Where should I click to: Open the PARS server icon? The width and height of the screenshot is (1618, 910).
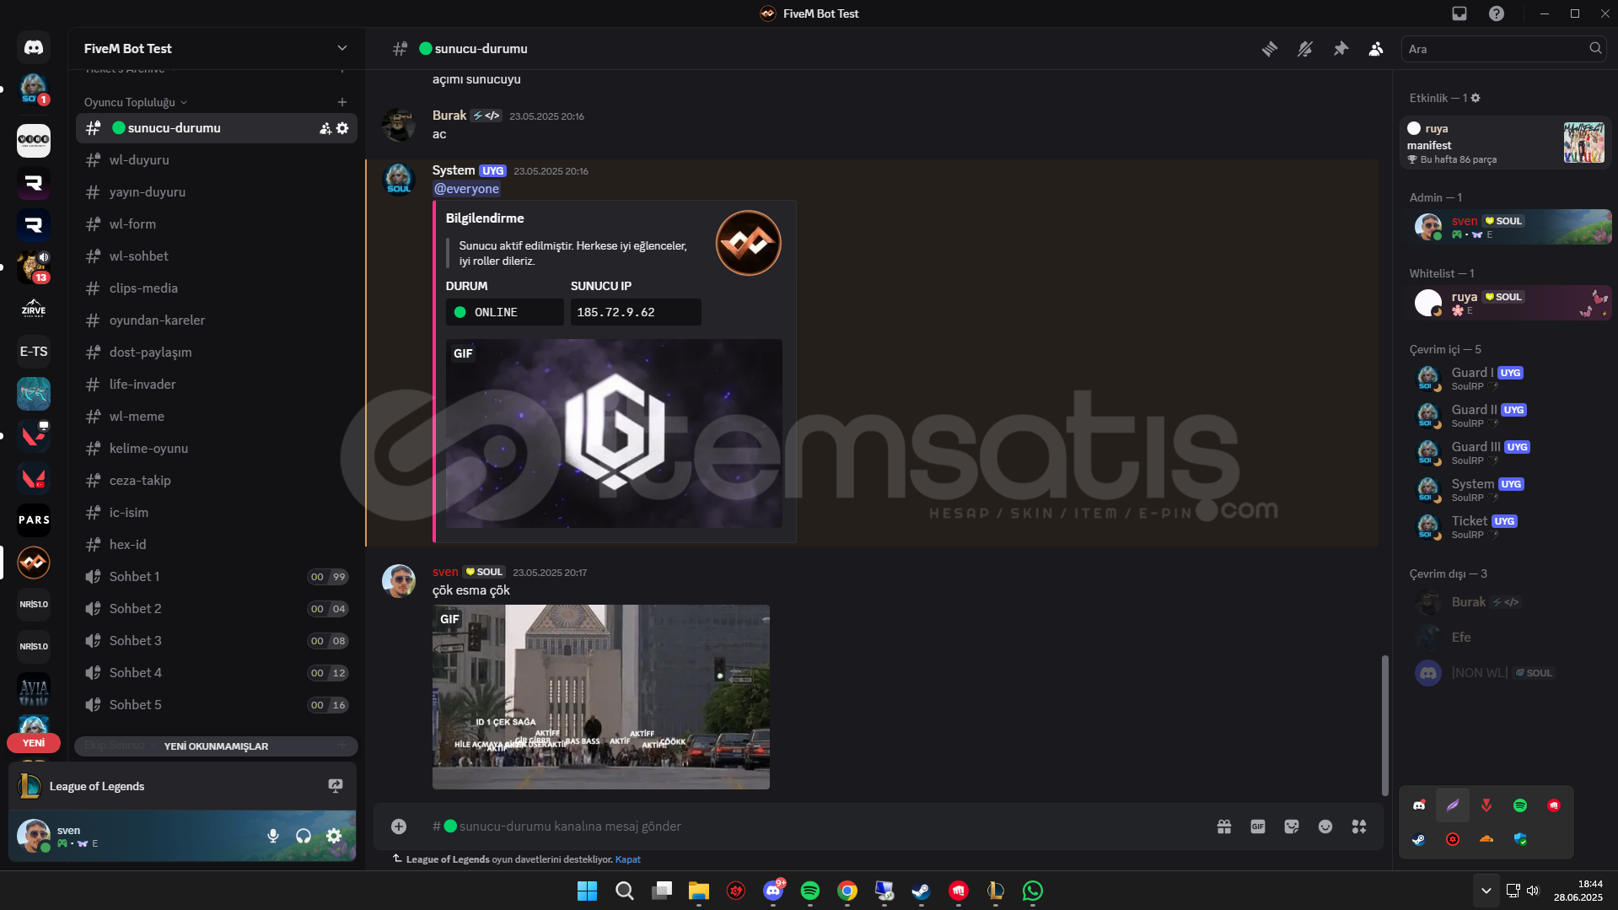[x=34, y=520]
